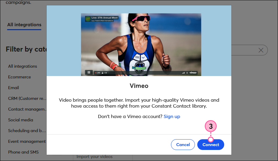Viewport: 278px width, 161px height.
Task: Click the Live: 37th Annual Meet title
Action: (105, 18)
